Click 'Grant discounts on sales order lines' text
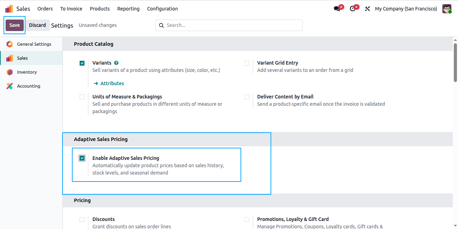The image size is (458, 229). coord(132,227)
